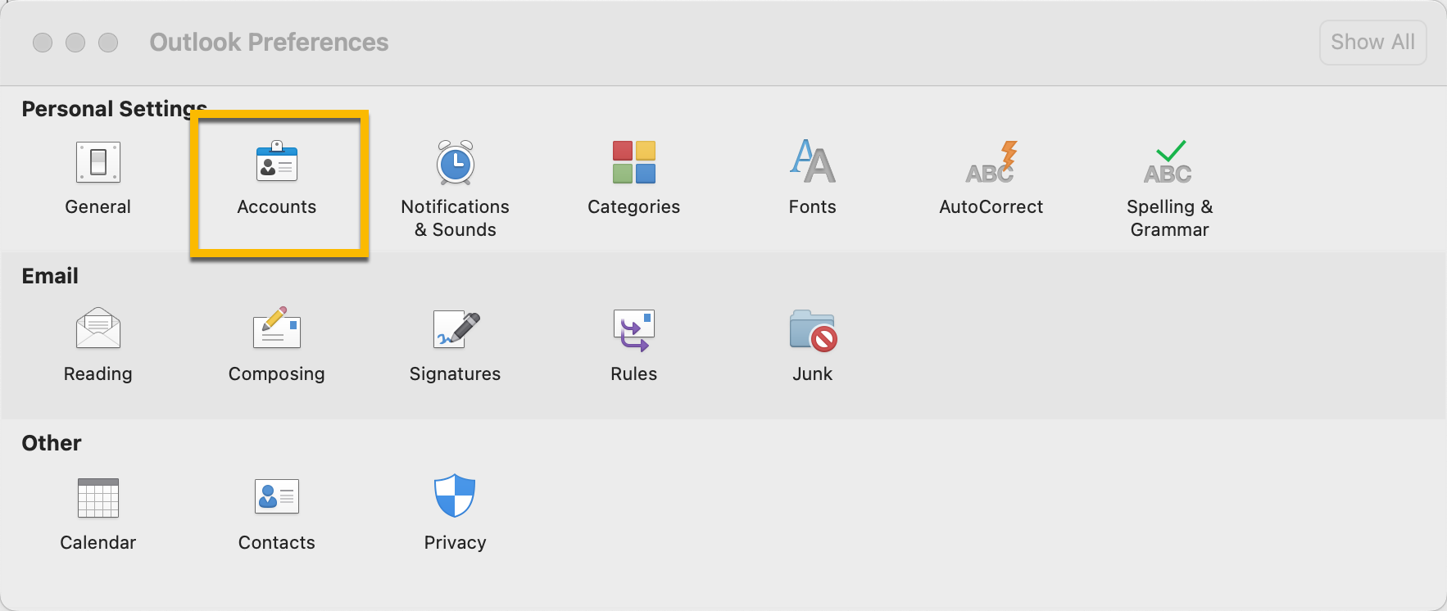Open the Signatures pen icon
This screenshot has width=1447, height=611.
click(456, 329)
